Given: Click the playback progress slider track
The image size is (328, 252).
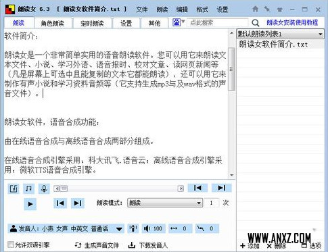Looking at the screenshot, I should coord(118,188).
